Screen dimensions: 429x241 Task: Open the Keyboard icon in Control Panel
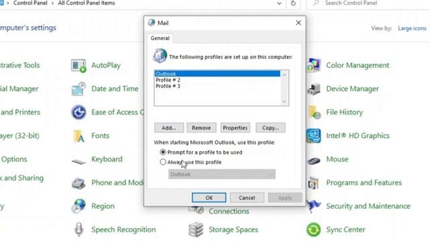[78, 161]
